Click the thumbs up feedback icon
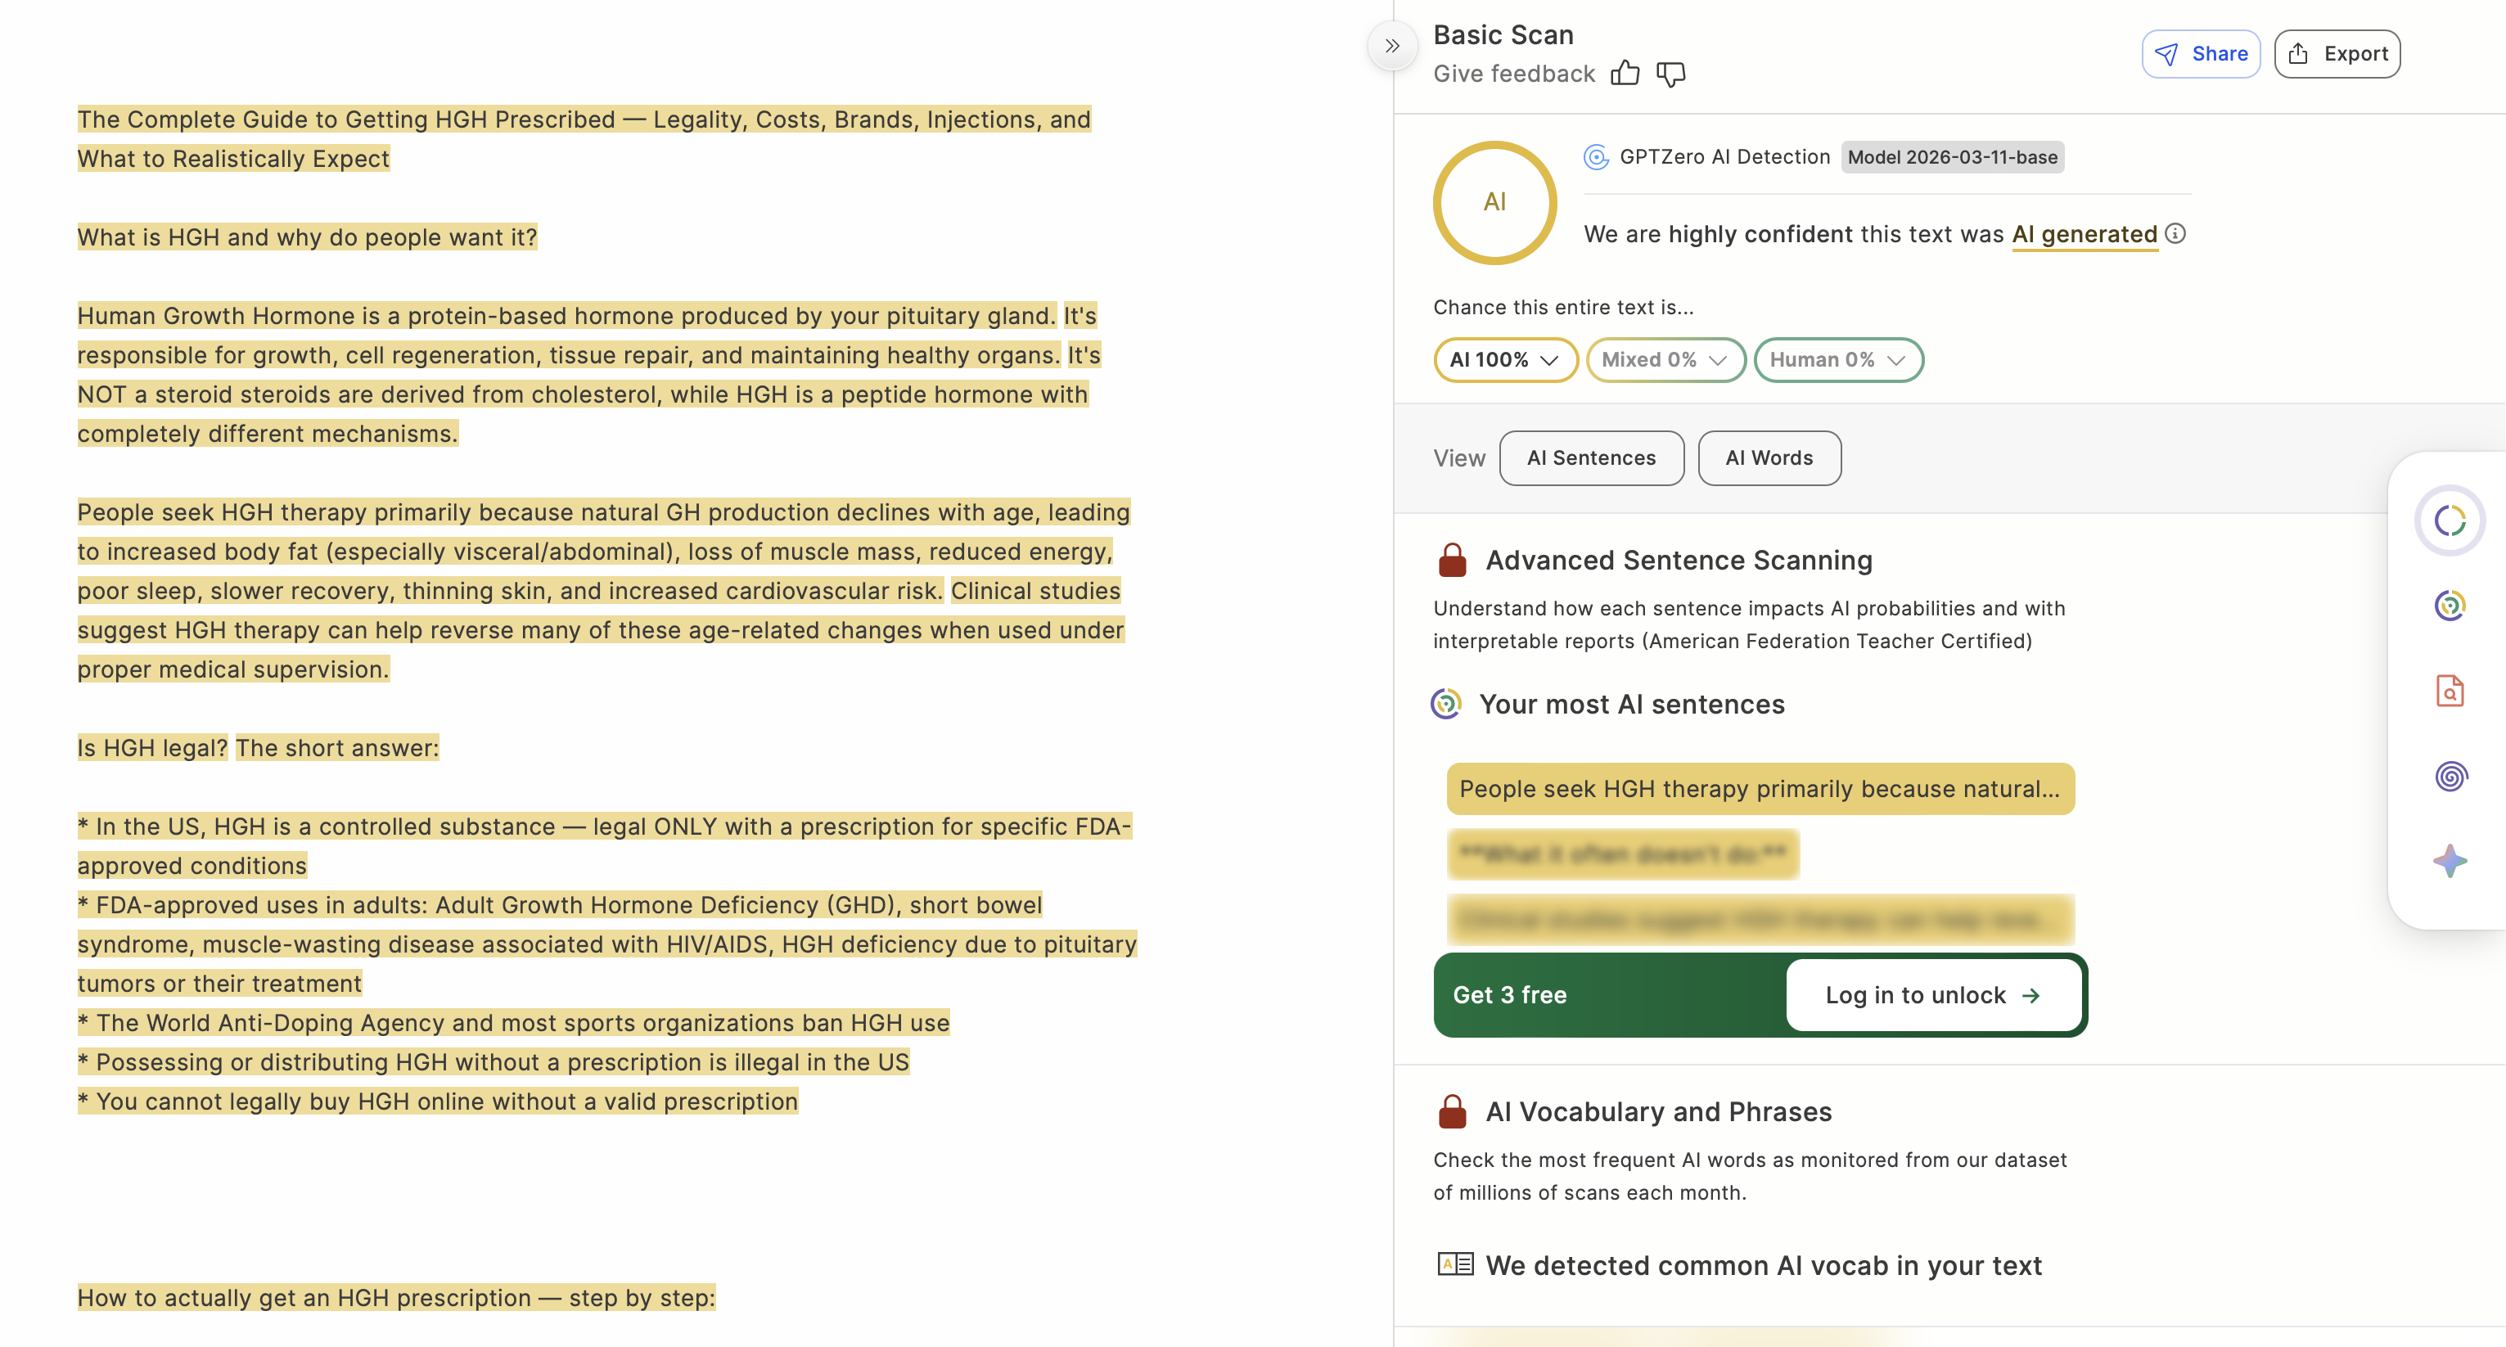 (1625, 74)
